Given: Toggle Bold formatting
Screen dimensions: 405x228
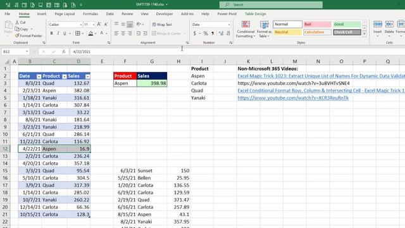Looking at the screenshot, I should 51,33.
